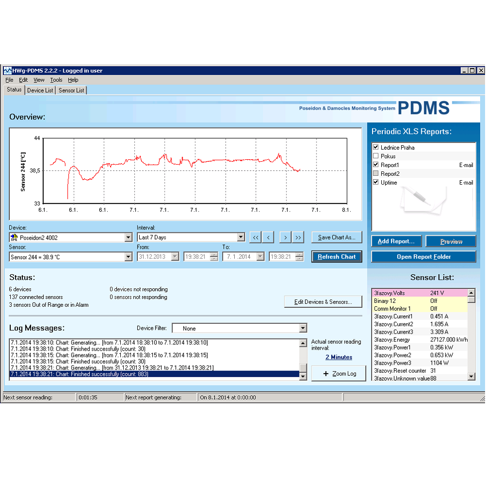Image resolution: width=487 pixels, height=487 pixels.
Task: Switch to the Sensor List tab
Action: click(x=71, y=90)
